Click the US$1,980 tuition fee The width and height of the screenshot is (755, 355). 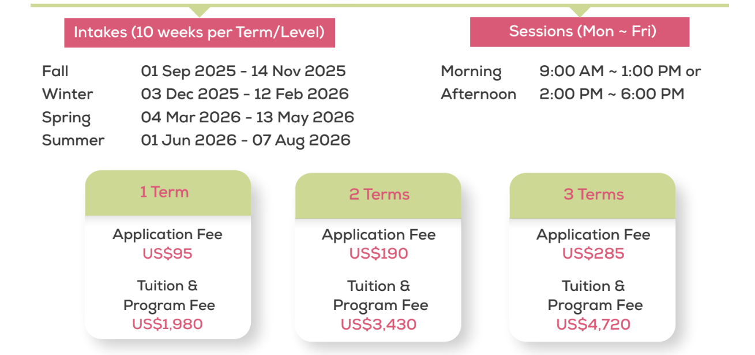167,324
